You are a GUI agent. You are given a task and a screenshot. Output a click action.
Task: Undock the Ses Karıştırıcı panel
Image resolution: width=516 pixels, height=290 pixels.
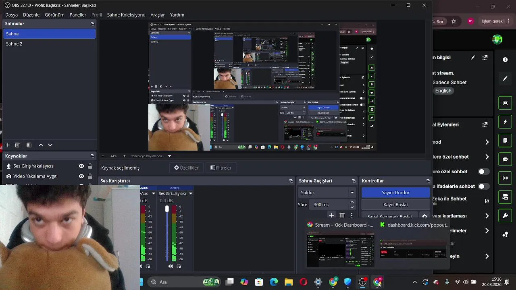(x=291, y=181)
